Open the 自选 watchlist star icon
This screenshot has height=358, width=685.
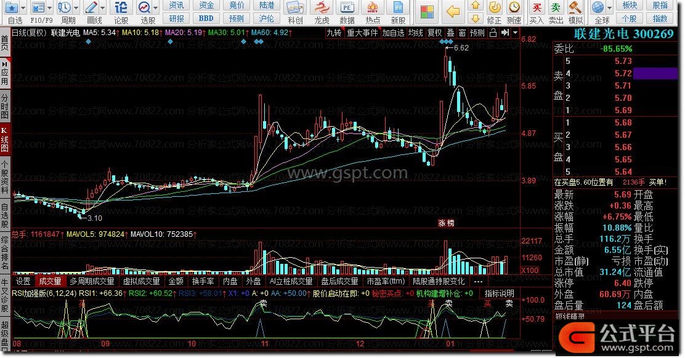12,7
